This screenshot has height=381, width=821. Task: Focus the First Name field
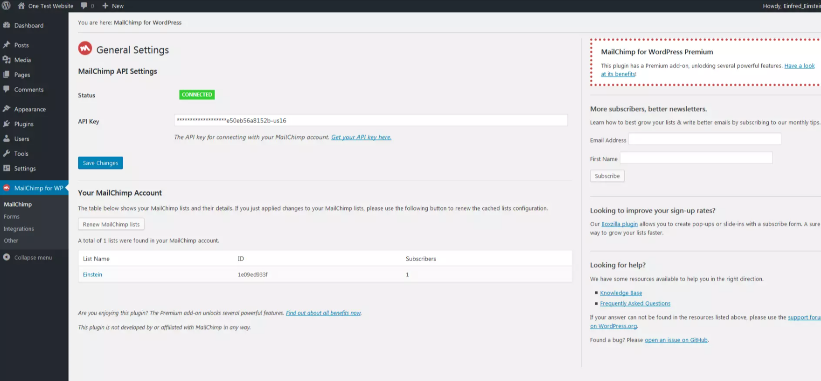(x=696, y=157)
